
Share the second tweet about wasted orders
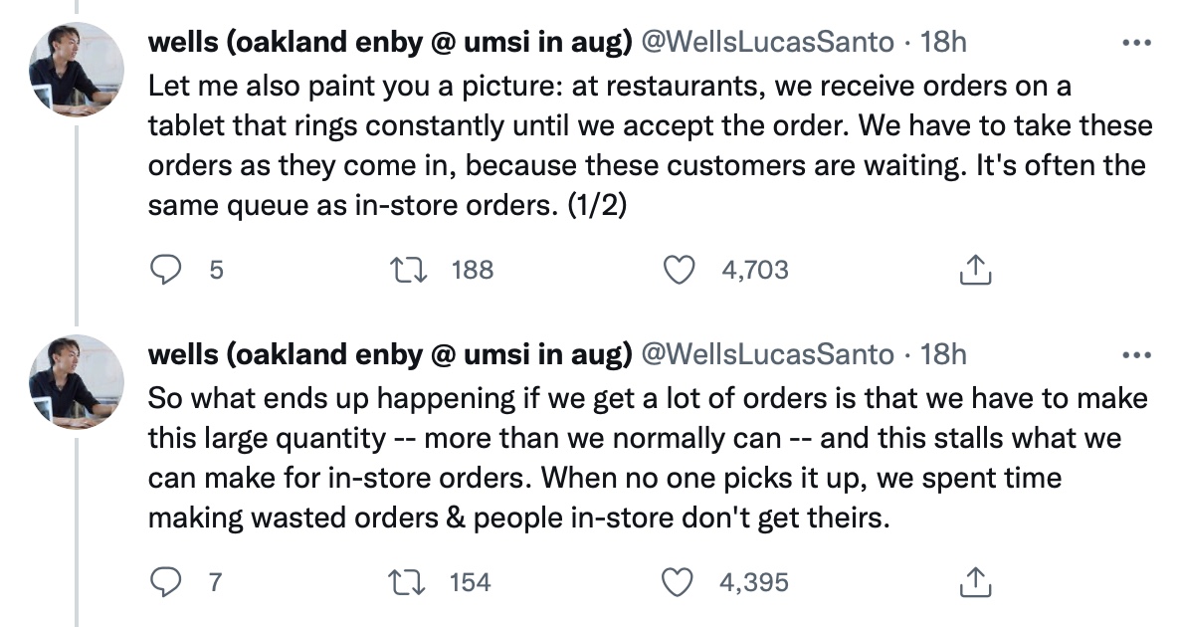975,582
